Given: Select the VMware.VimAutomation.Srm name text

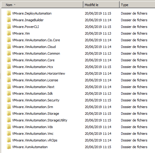Looking at the screenshot, I should click(33, 107).
